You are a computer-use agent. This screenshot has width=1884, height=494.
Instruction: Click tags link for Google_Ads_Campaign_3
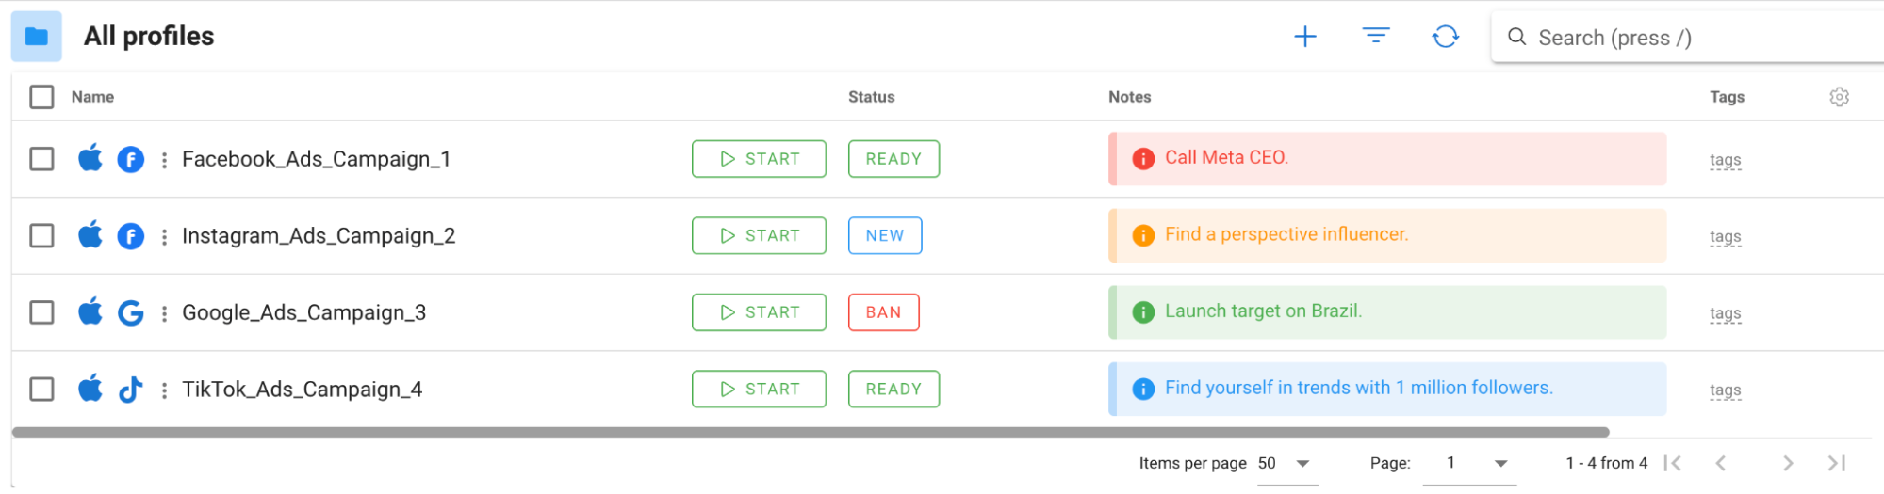[x=1725, y=313]
